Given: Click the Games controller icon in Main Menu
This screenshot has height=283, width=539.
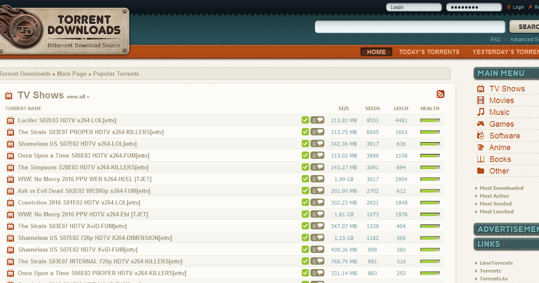Looking at the screenshot, I should pyautogui.click(x=481, y=124).
